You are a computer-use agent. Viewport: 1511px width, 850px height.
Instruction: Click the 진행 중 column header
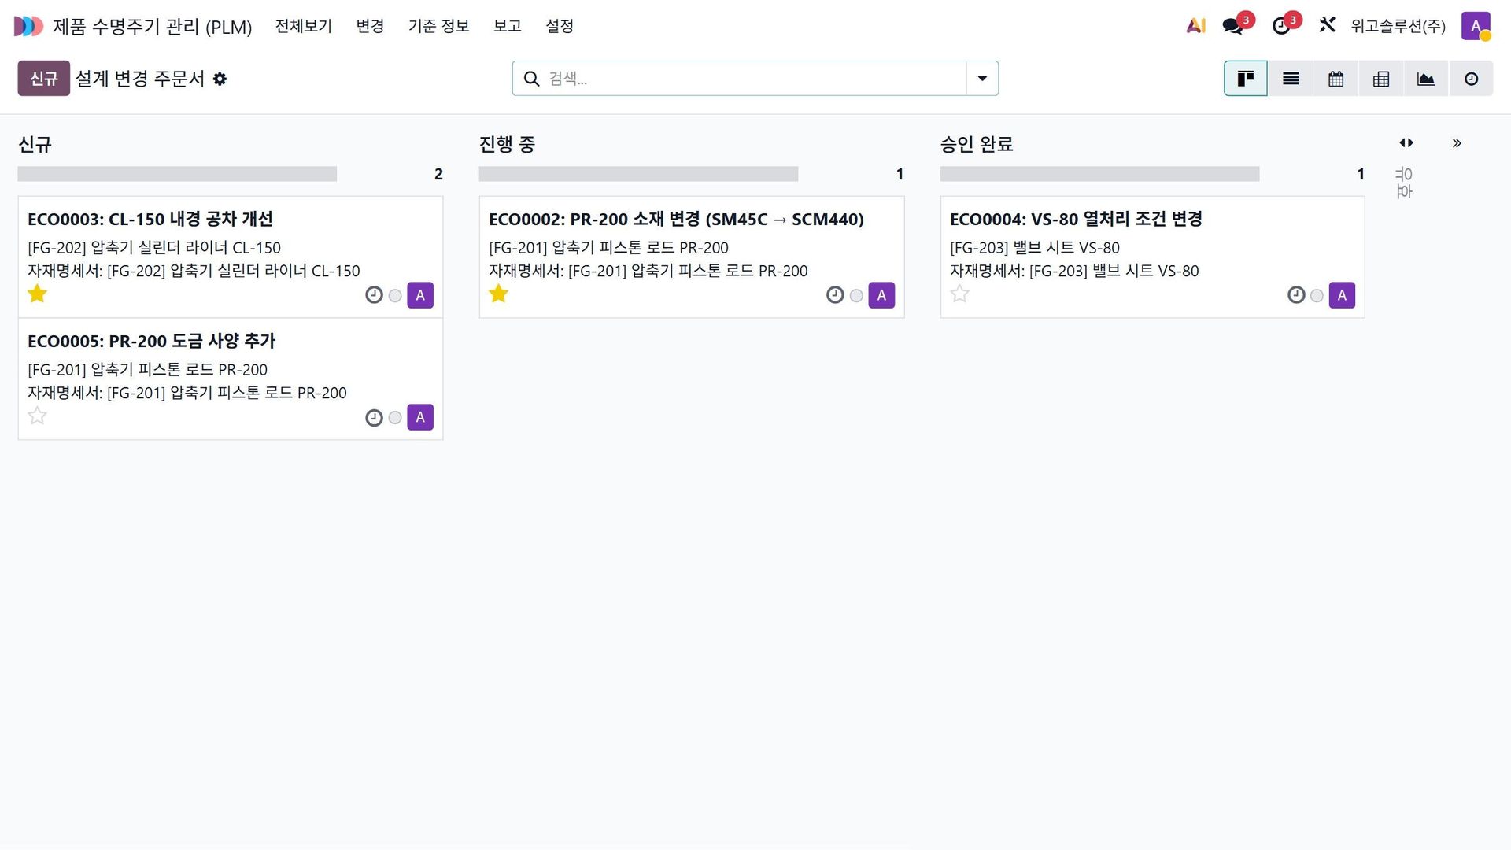[507, 144]
